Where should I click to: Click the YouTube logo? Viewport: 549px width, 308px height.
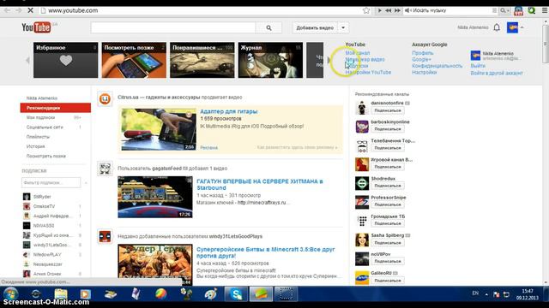coord(36,27)
